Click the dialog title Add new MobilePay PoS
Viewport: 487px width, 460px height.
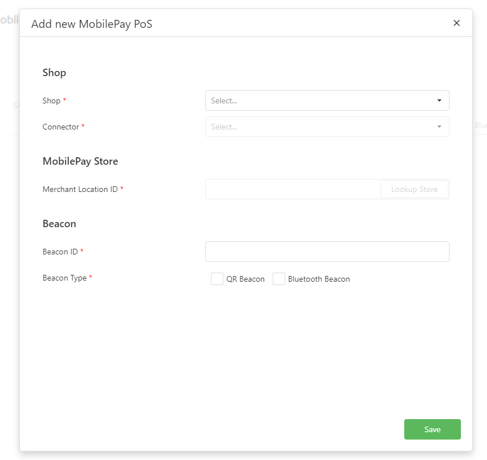coord(92,24)
